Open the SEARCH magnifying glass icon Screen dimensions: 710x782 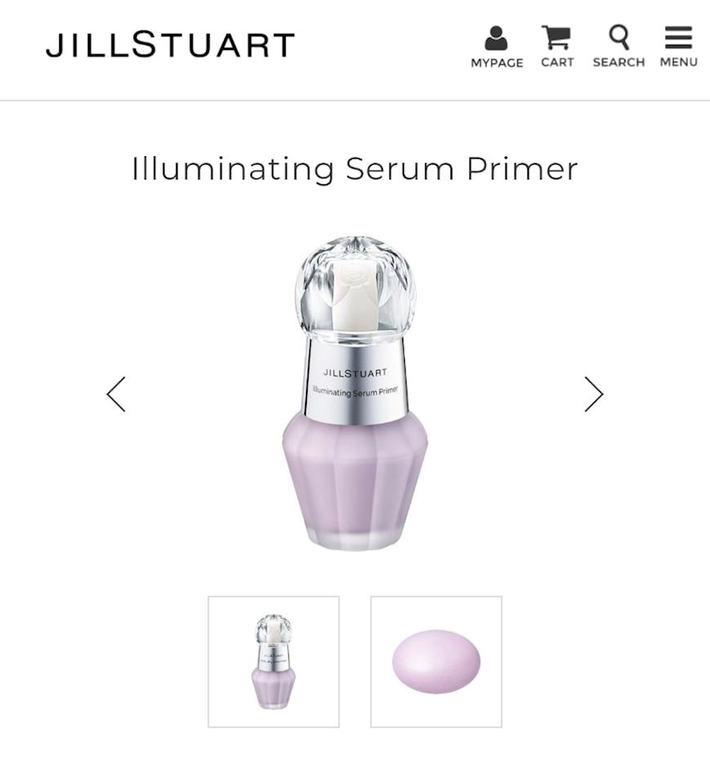[619, 37]
